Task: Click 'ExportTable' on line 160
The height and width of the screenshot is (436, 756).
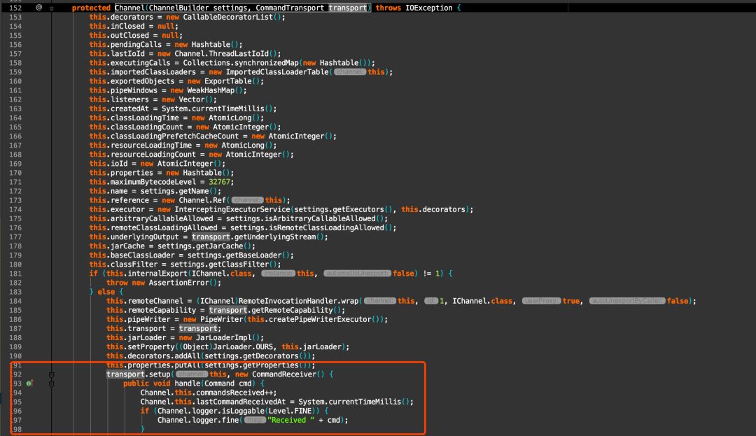Action: (x=228, y=81)
